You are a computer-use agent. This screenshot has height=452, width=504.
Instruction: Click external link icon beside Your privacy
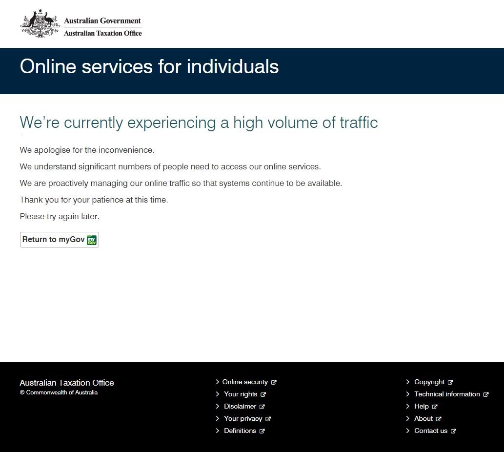tap(268, 418)
